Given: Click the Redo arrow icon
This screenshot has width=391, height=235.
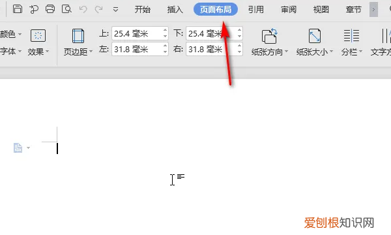Looking at the screenshot, I should click(99, 10).
